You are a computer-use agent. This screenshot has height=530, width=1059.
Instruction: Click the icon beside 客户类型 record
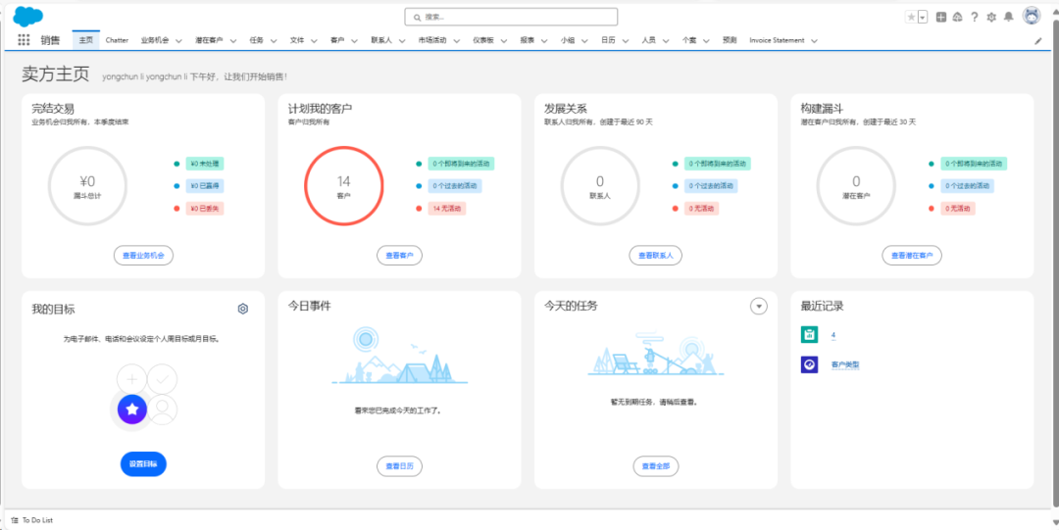click(x=809, y=364)
